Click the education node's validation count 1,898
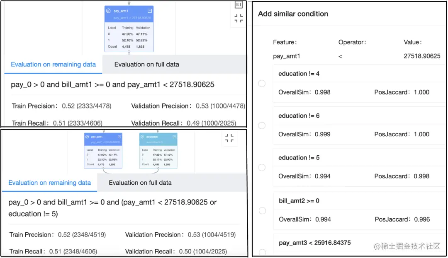 [x=167, y=164]
